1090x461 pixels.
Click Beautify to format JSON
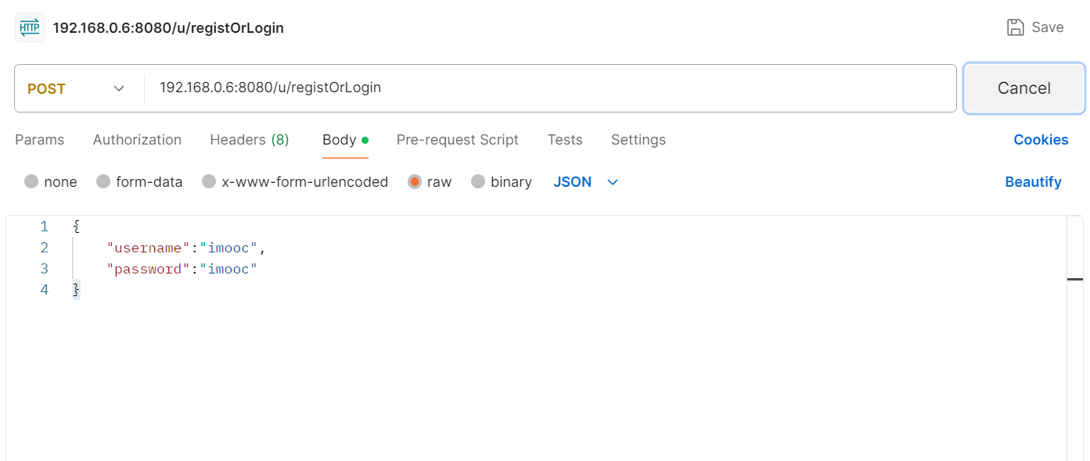click(1033, 182)
